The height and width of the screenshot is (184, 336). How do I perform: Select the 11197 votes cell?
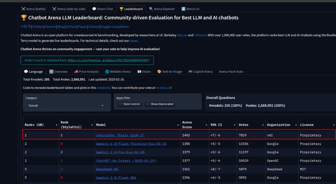pos(251,152)
